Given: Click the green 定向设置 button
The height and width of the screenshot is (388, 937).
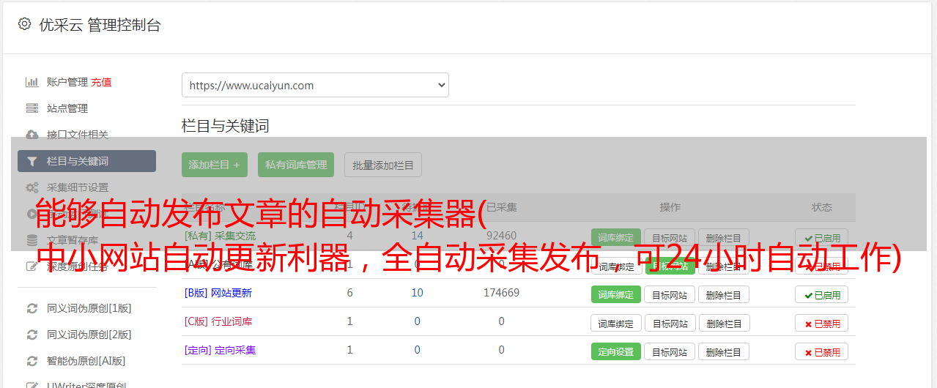Looking at the screenshot, I should pyautogui.click(x=616, y=352).
